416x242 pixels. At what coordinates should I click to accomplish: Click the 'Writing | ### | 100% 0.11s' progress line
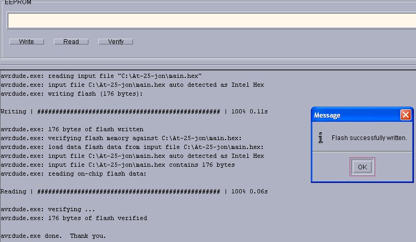pos(134,111)
